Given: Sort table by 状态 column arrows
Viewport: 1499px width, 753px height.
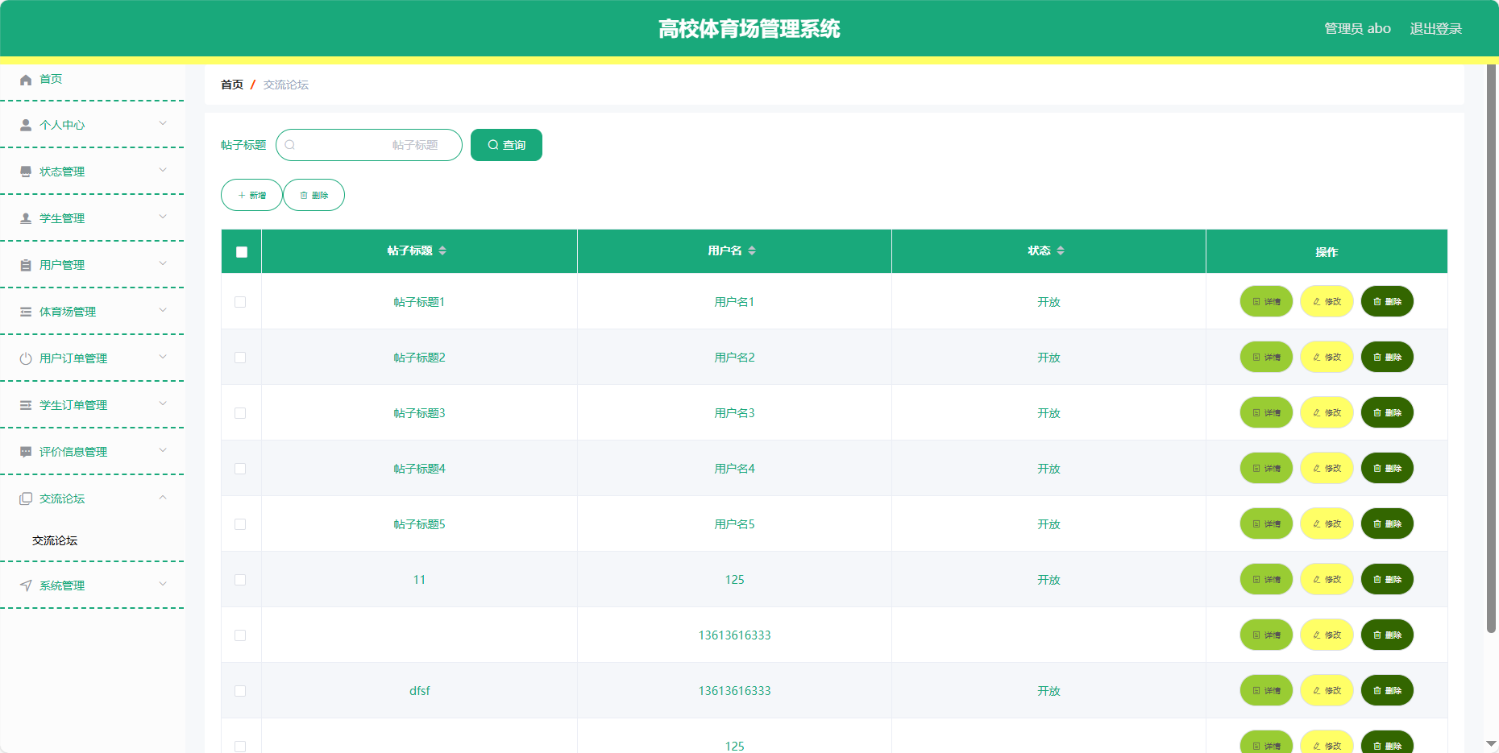Looking at the screenshot, I should [1061, 251].
